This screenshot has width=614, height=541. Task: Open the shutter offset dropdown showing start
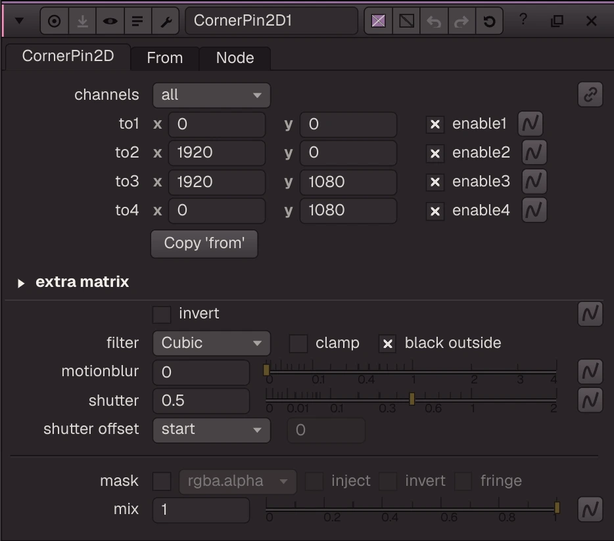pos(212,430)
